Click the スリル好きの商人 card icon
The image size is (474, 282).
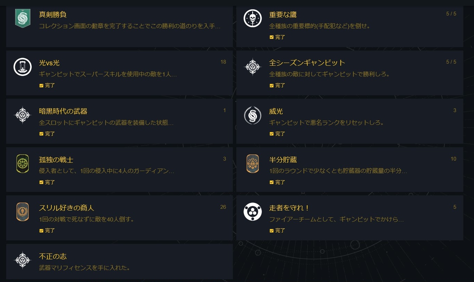23,212
